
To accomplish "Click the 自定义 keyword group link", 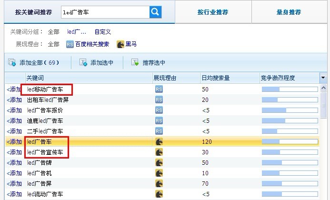I will 102,32.
